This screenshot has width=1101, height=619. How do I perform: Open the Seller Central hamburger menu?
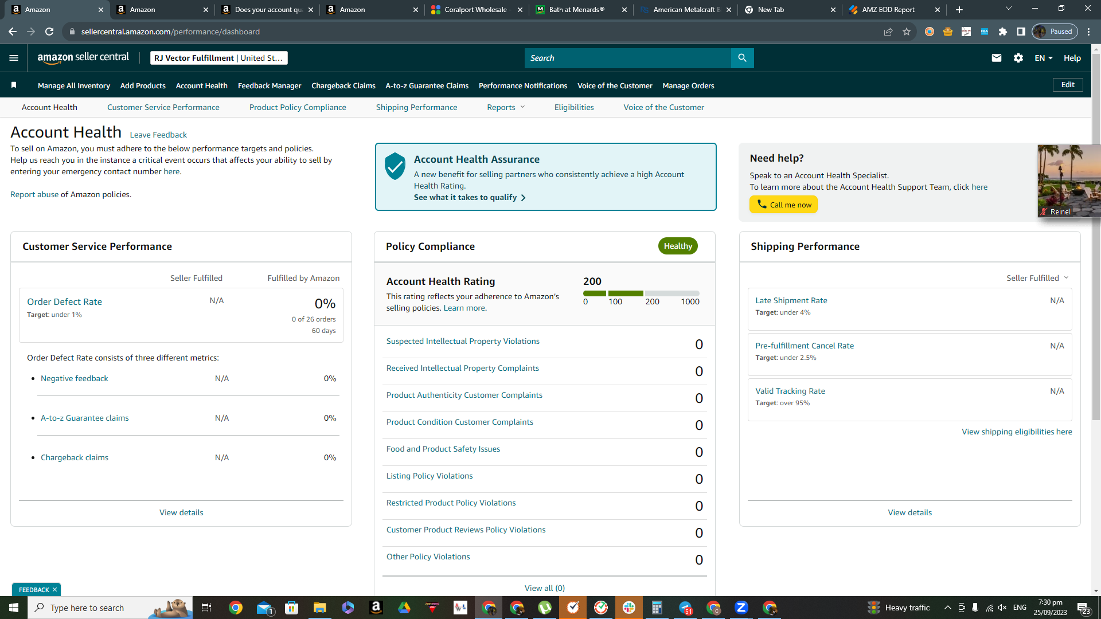[x=14, y=58]
